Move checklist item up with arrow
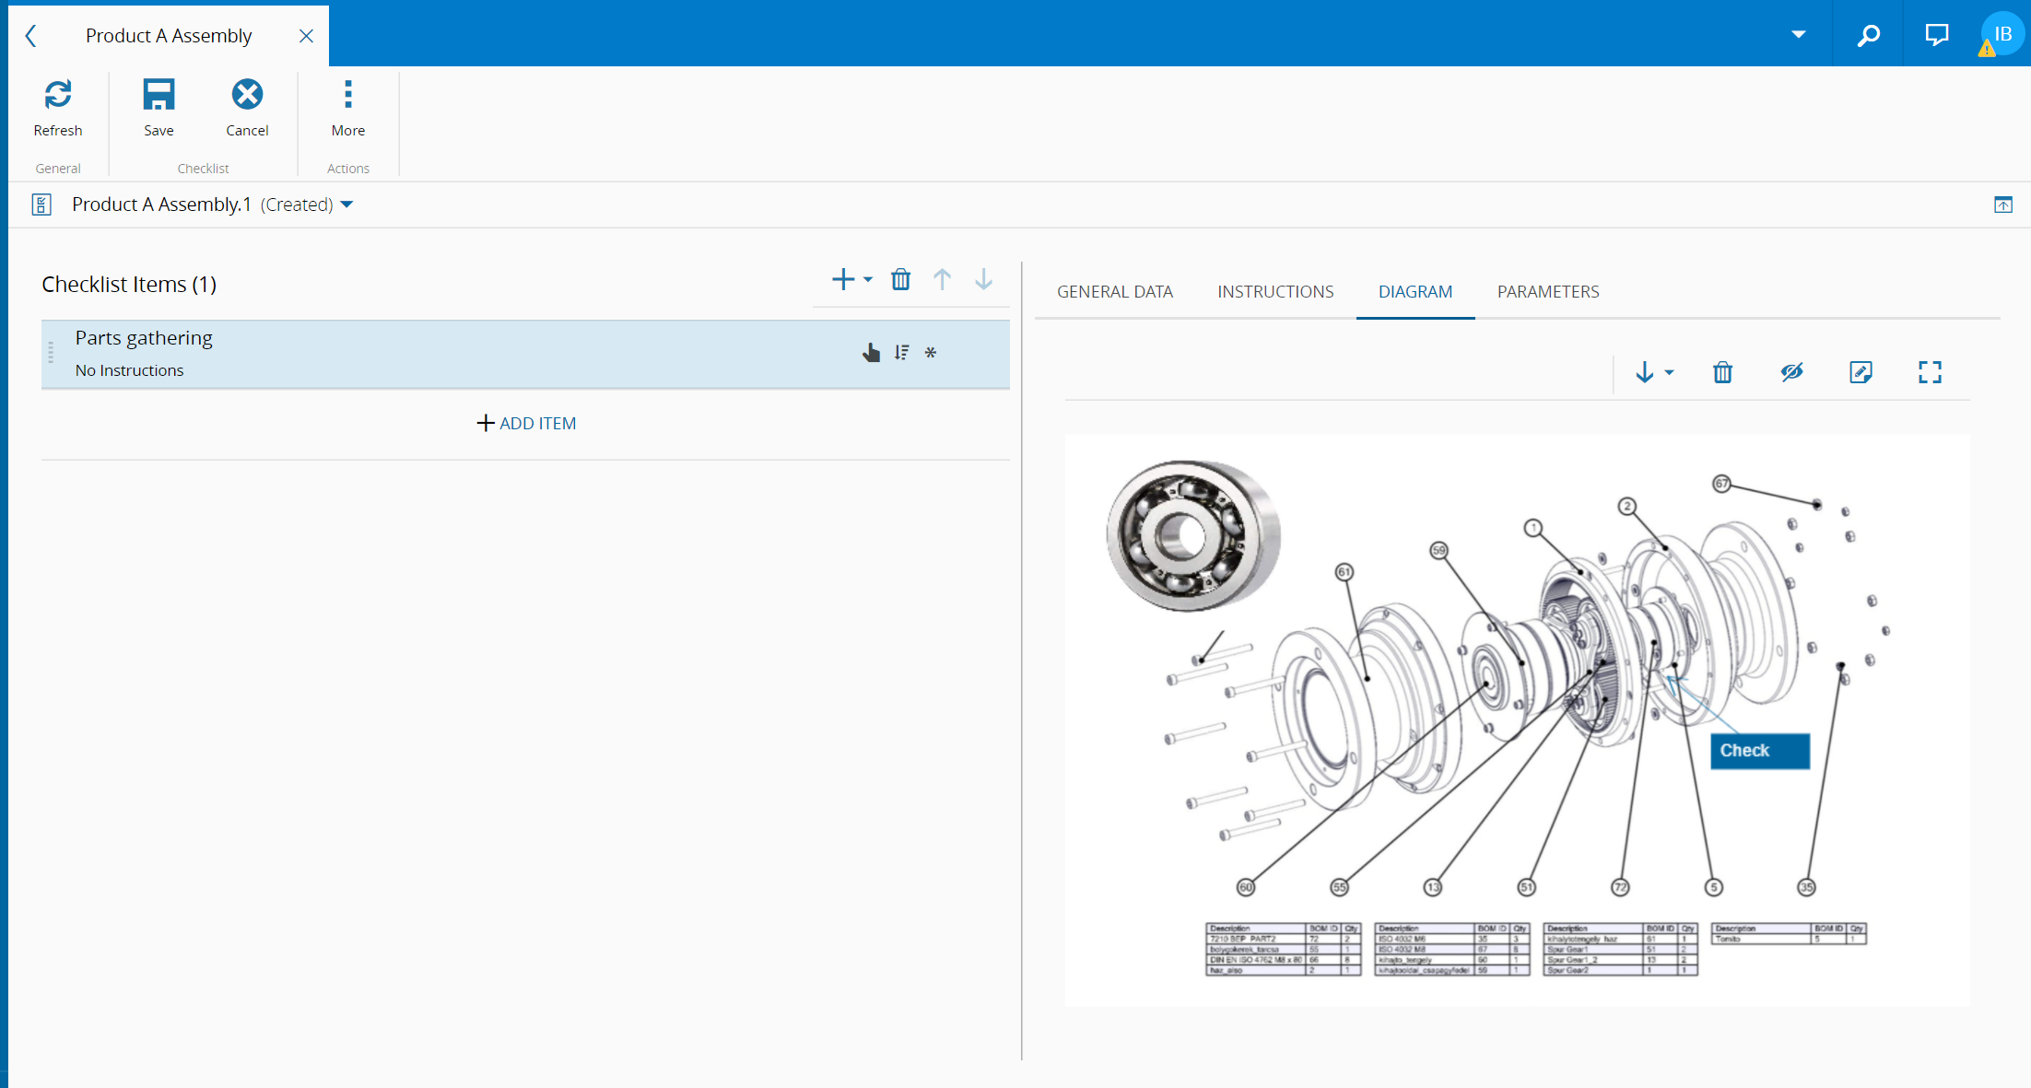2031x1088 pixels. pyautogui.click(x=942, y=279)
